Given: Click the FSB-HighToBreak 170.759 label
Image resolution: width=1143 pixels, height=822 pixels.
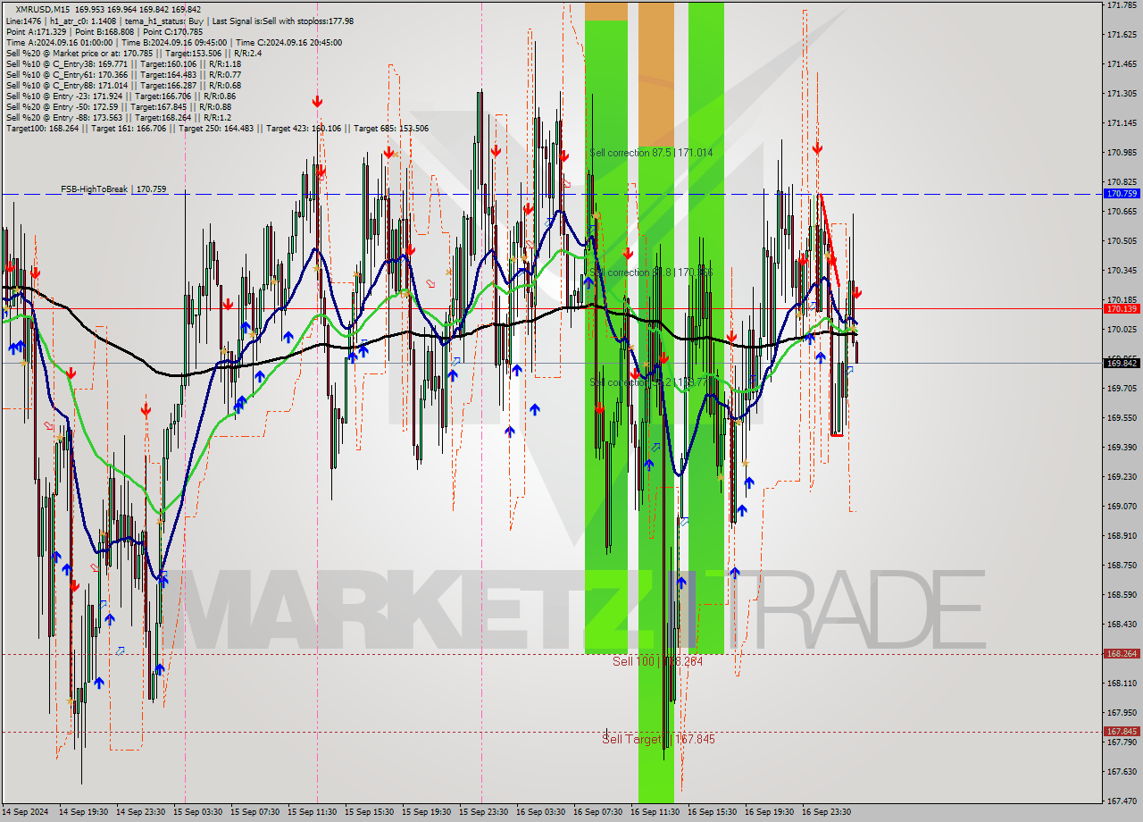Looking at the screenshot, I should click(113, 189).
